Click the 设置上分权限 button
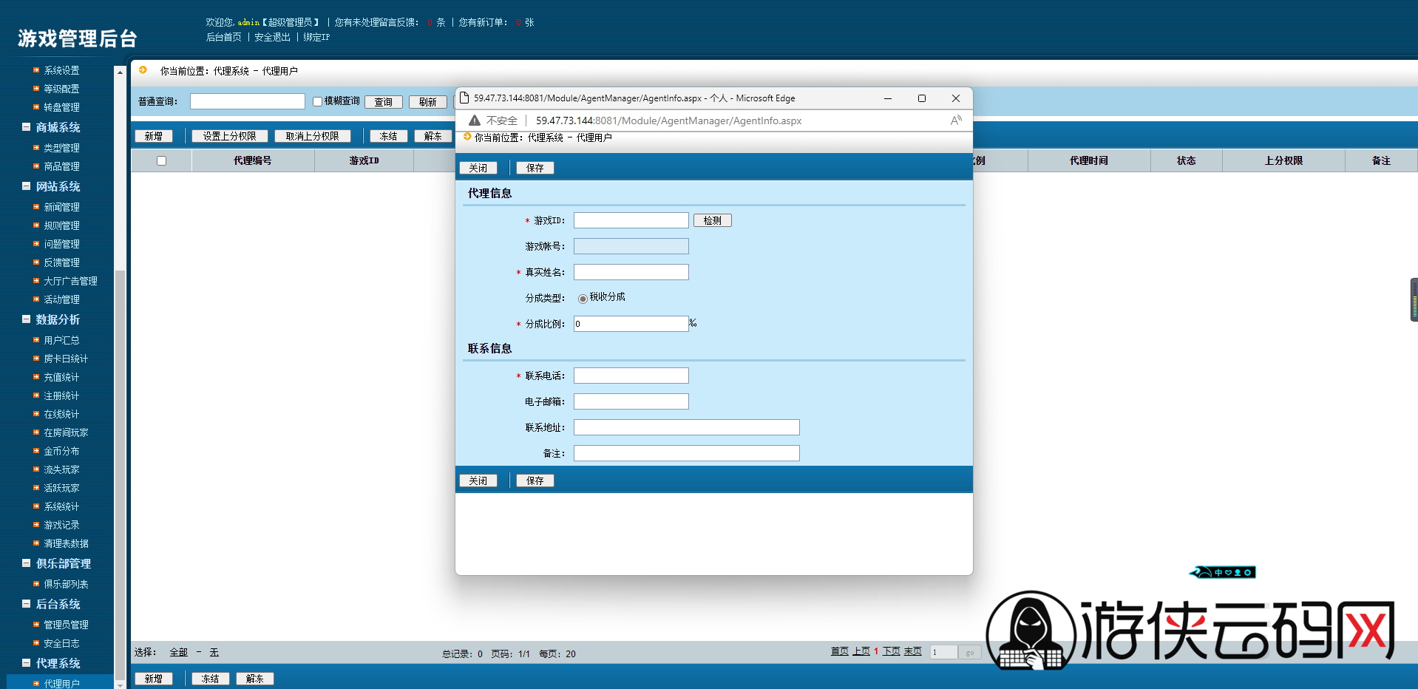Image resolution: width=1418 pixels, height=689 pixels. [x=230, y=136]
